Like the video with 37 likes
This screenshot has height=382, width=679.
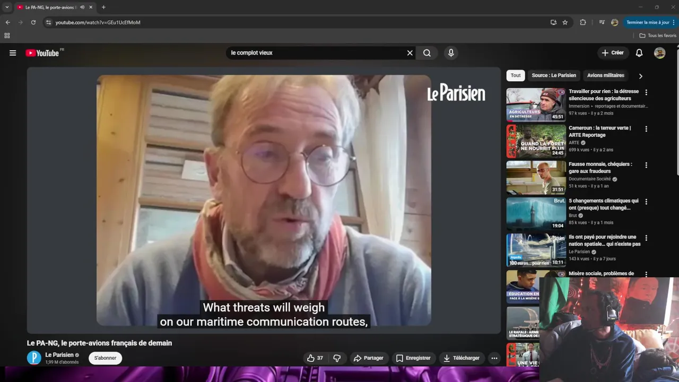[315, 358]
